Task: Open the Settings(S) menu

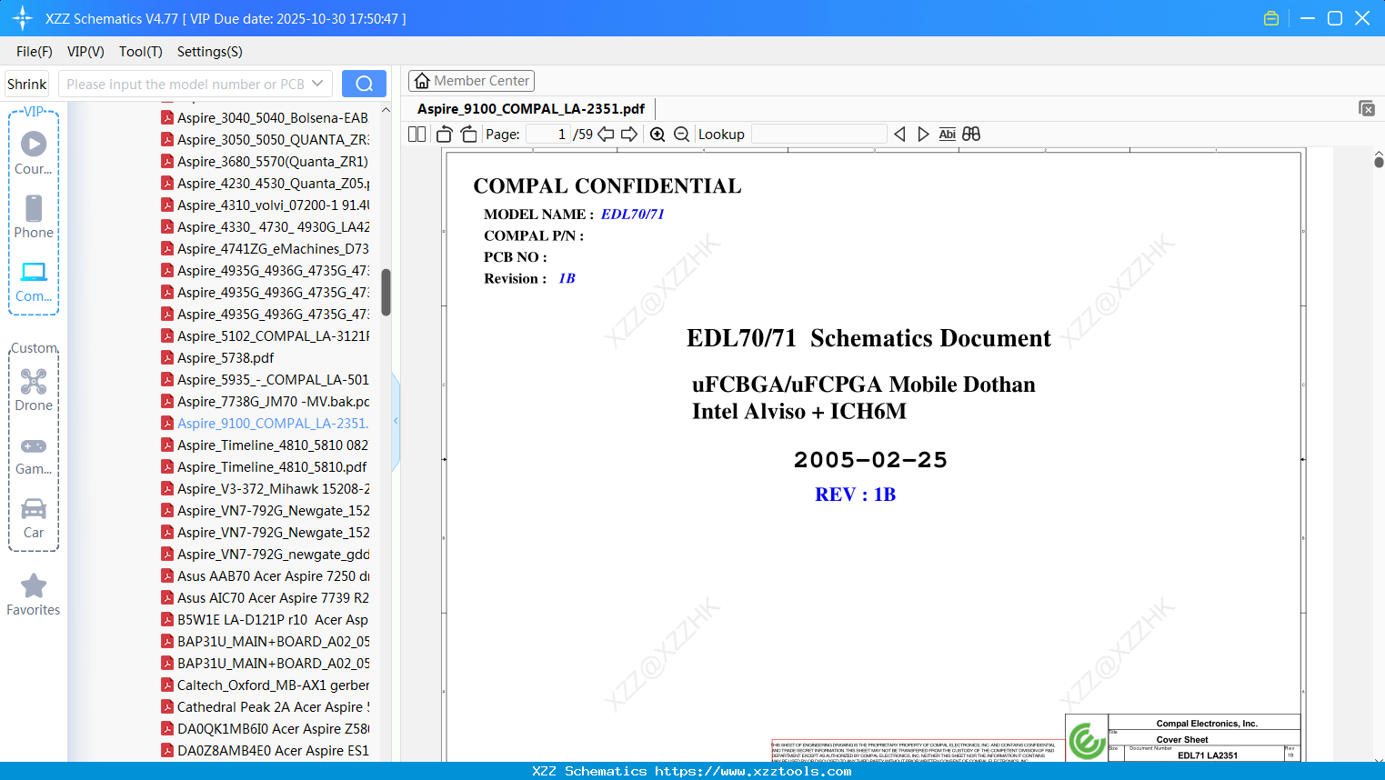Action: pyautogui.click(x=210, y=52)
